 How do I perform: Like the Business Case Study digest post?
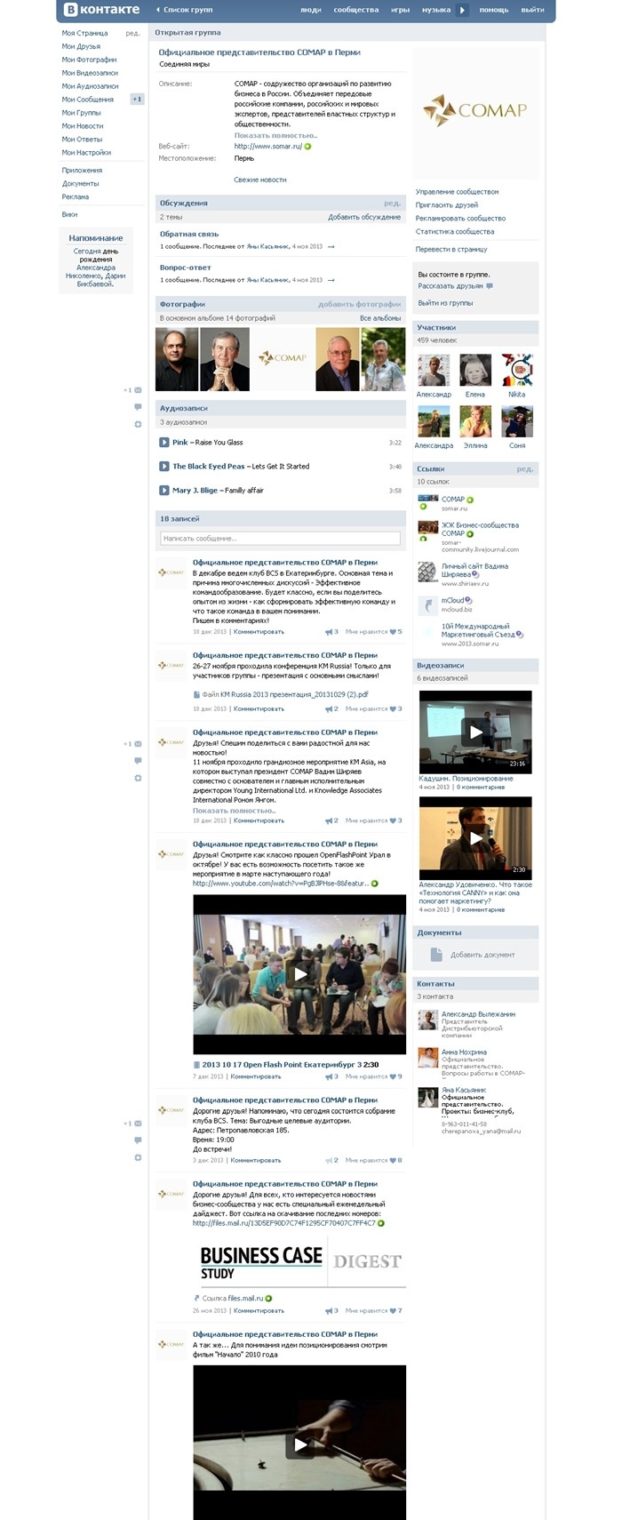coord(392,1310)
